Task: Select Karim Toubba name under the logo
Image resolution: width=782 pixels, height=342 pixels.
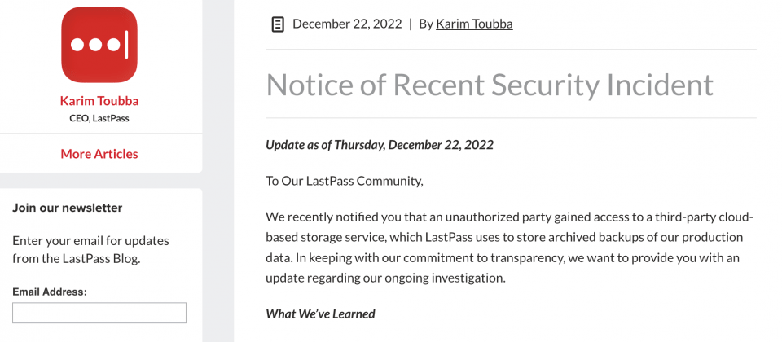Action: pos(99,101)
